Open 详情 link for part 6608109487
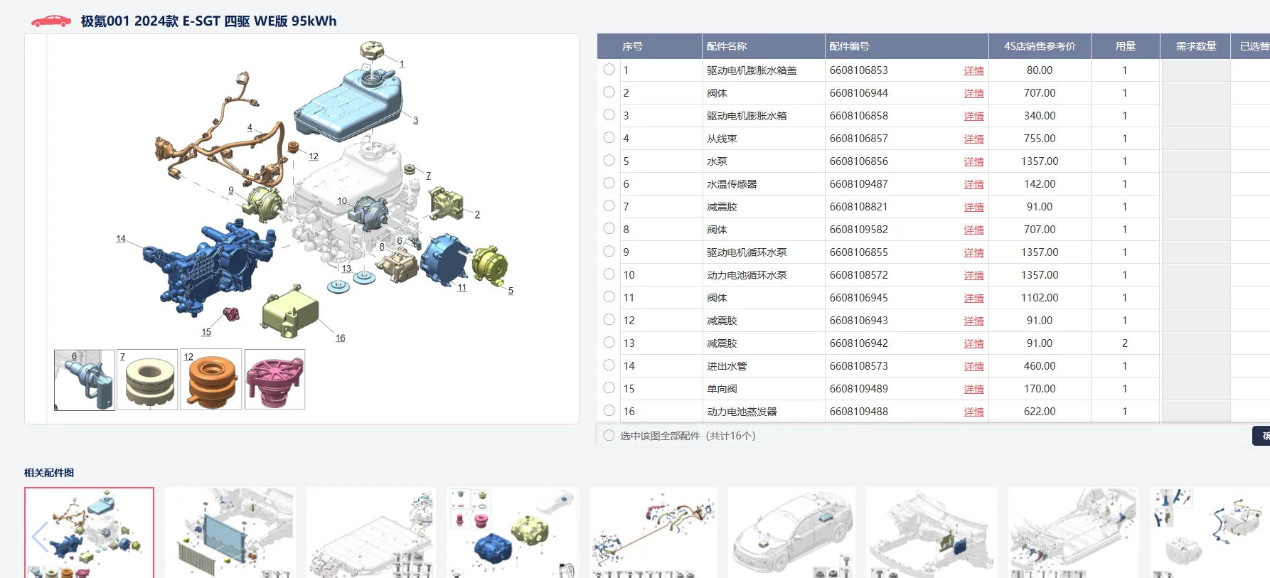Screen dimensions: 1270x578 (973, 184)
